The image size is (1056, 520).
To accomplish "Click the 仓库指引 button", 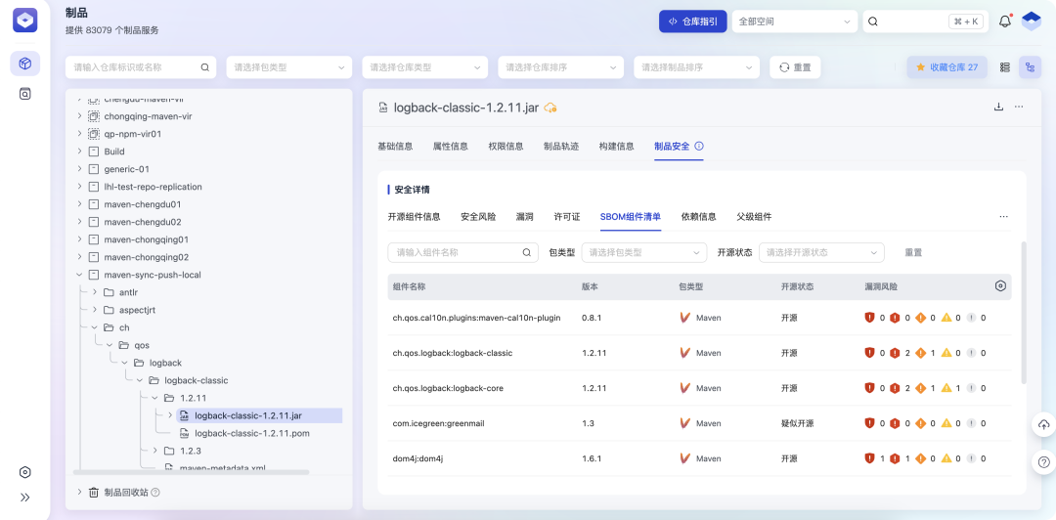I will coord(692,22).
